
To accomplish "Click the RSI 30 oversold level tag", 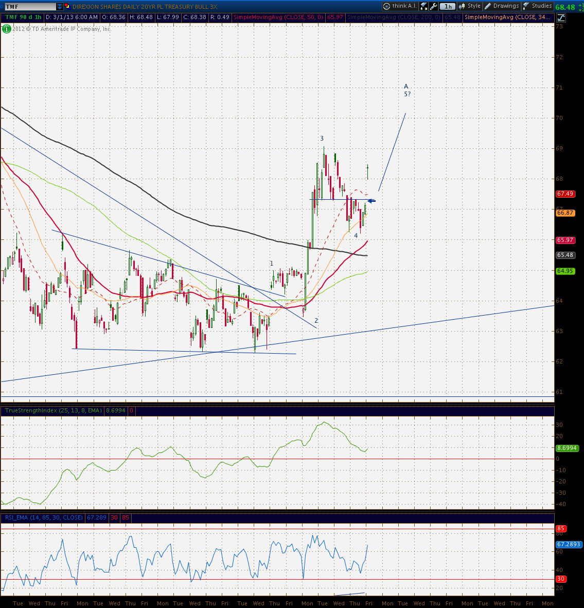I will pyautogui.click(x=561, y=579).
